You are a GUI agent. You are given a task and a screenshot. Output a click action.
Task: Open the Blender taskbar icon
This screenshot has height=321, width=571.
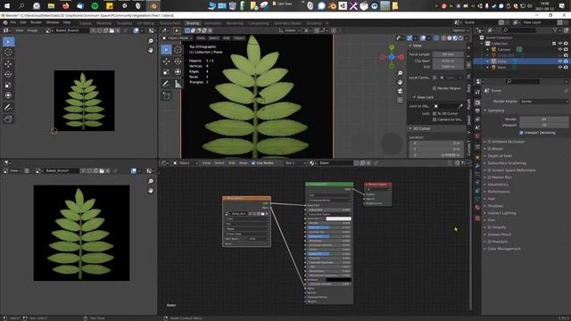[153, 6]
